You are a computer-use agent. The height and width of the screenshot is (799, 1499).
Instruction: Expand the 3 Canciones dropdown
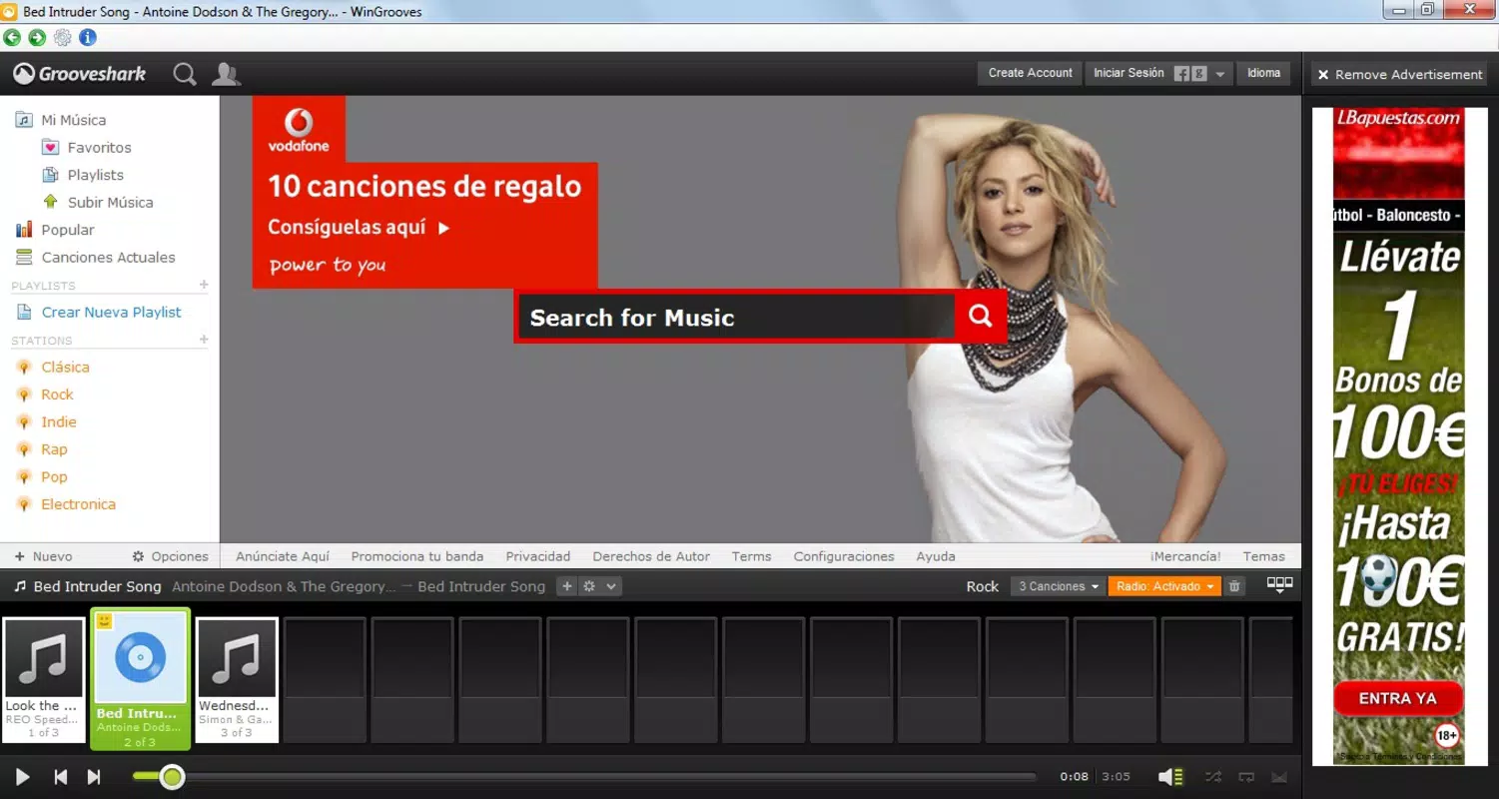pos(1057,586)
